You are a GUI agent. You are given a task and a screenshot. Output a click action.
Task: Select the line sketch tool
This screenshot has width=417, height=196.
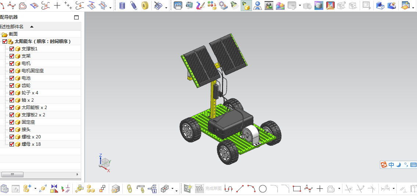pyautogui.click(x=240, y=189)
